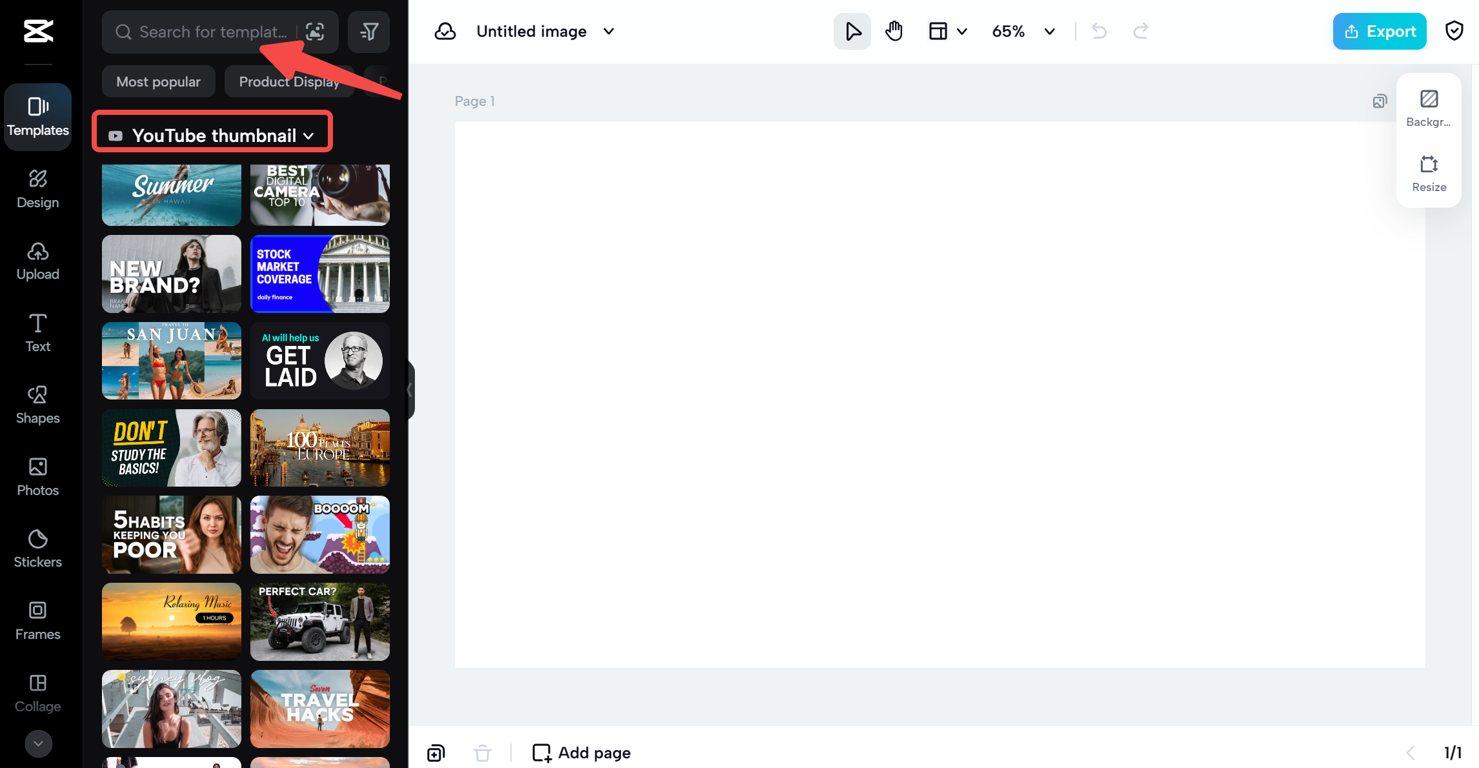Open the Resize tool
The height and width of the screenshot is (768, 1479).
(x=1429, y=172)
